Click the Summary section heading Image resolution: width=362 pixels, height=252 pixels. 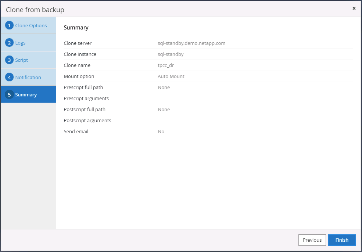click(x=76, y=28)
